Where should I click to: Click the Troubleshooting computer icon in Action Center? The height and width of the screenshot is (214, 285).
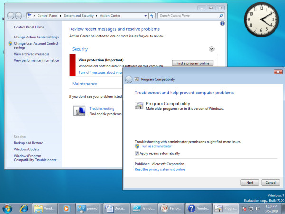(x=79, y=111)
